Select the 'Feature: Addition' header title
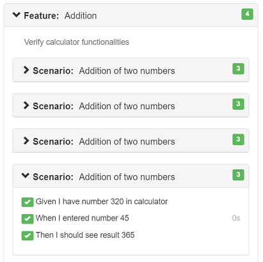 tap(60, 16)
